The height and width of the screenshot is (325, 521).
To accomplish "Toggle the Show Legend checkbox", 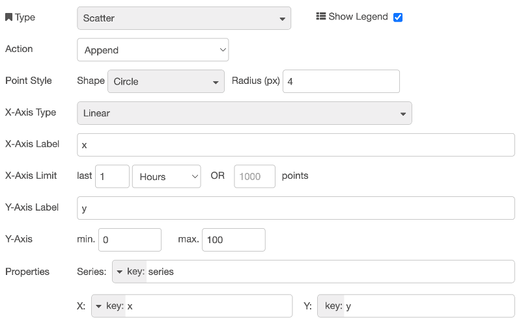I will (x=398, y=18).
